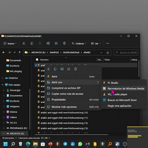Open WhatsApp from the taskbar
This screenshot has height=148, width=148.
pos(80,144)
